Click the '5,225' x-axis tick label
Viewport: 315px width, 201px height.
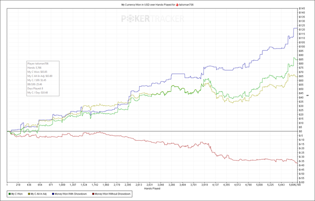pos(270,185)
